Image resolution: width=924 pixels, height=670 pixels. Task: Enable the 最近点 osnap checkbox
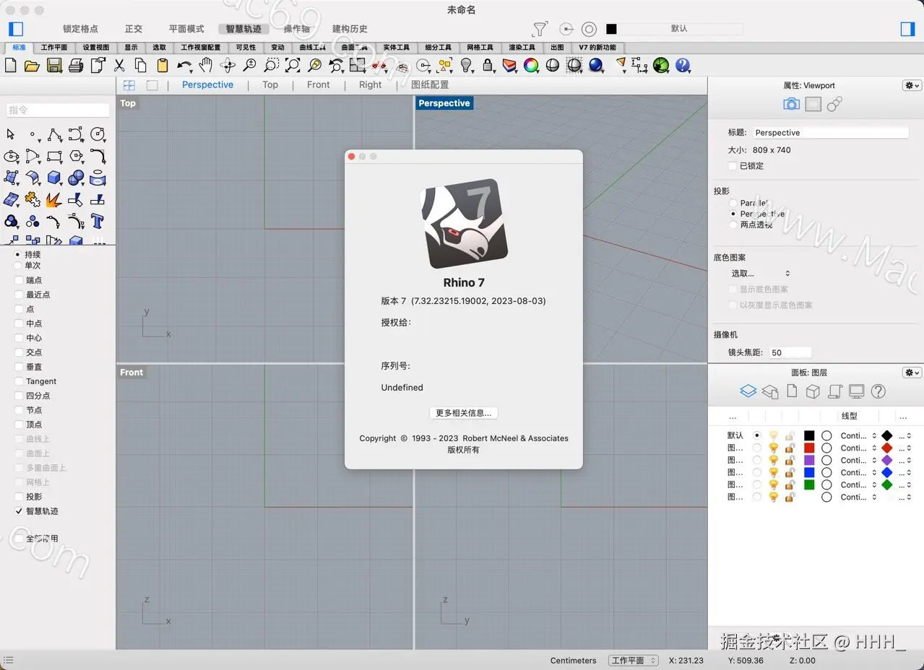tap(20, 295)
